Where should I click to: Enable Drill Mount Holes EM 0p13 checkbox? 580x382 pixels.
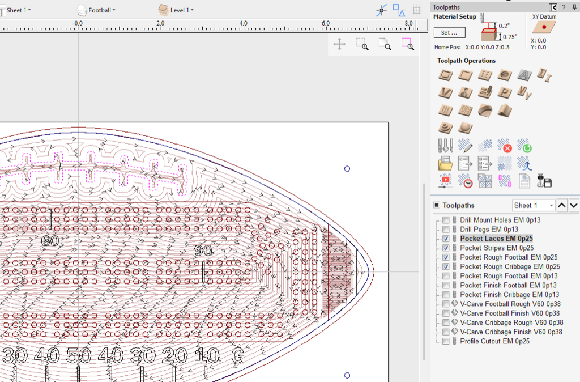446,220
